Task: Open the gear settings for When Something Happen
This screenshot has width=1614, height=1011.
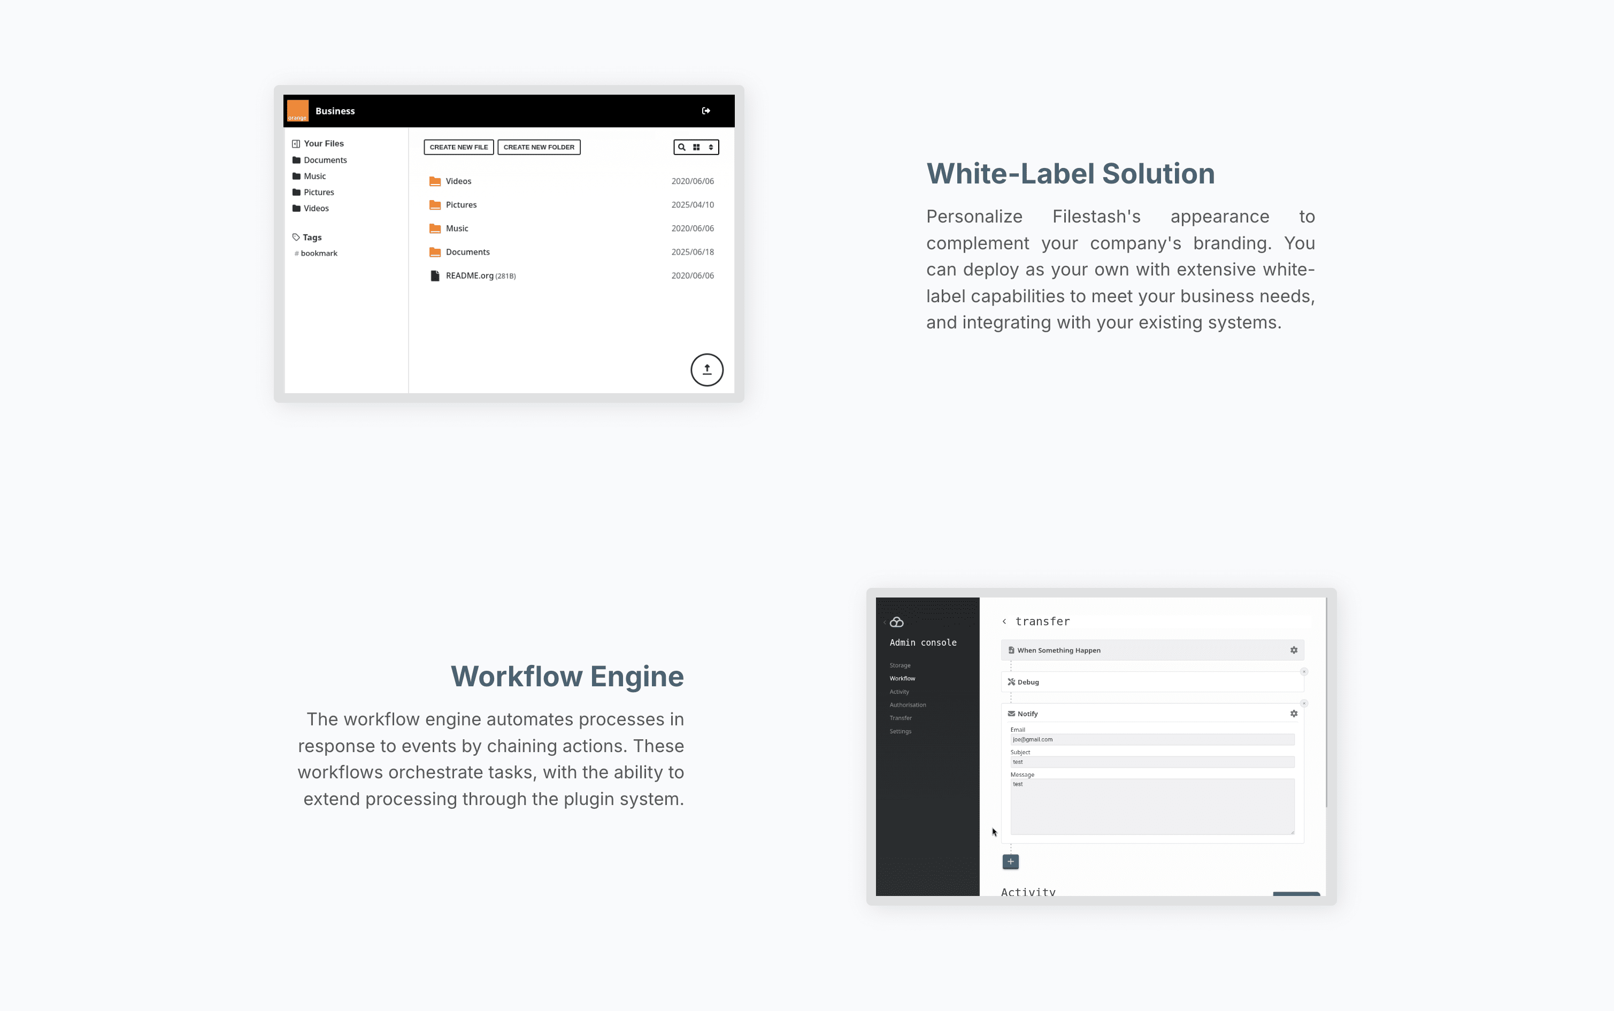Action: coord(1294,650)
